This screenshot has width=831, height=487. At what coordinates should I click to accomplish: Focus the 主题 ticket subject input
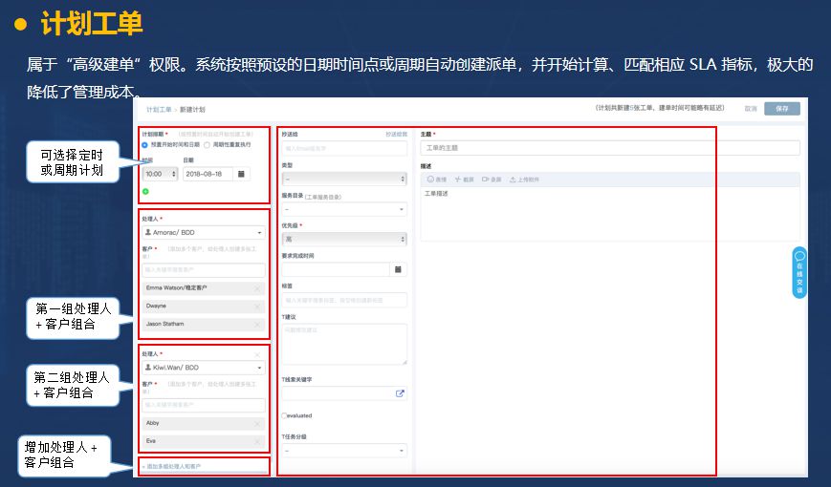pyautogui.click(x=610, y=148)
